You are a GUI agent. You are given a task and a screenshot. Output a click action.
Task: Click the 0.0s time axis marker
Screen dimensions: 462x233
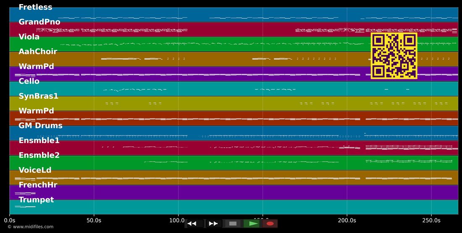(9, 220)
